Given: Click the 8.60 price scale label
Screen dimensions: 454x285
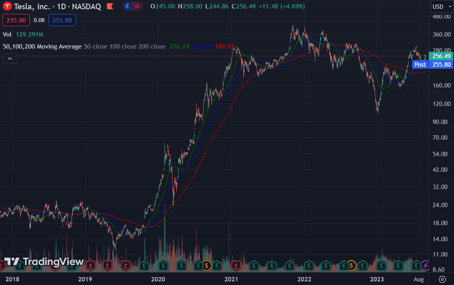Looking at the screenshot, I should click(x=439, y=270).
